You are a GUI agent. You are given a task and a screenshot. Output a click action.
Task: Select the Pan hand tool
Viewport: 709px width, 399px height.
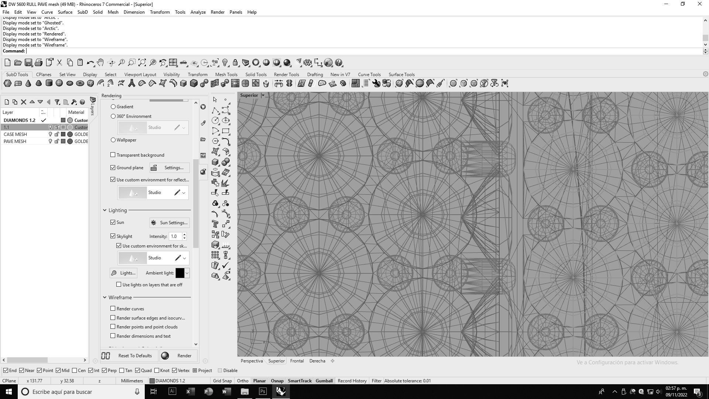(x=100, y=63)
